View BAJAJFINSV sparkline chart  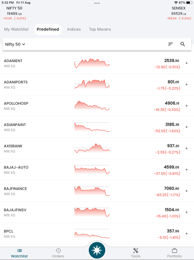pyautogui.click(x=92, y=212)
